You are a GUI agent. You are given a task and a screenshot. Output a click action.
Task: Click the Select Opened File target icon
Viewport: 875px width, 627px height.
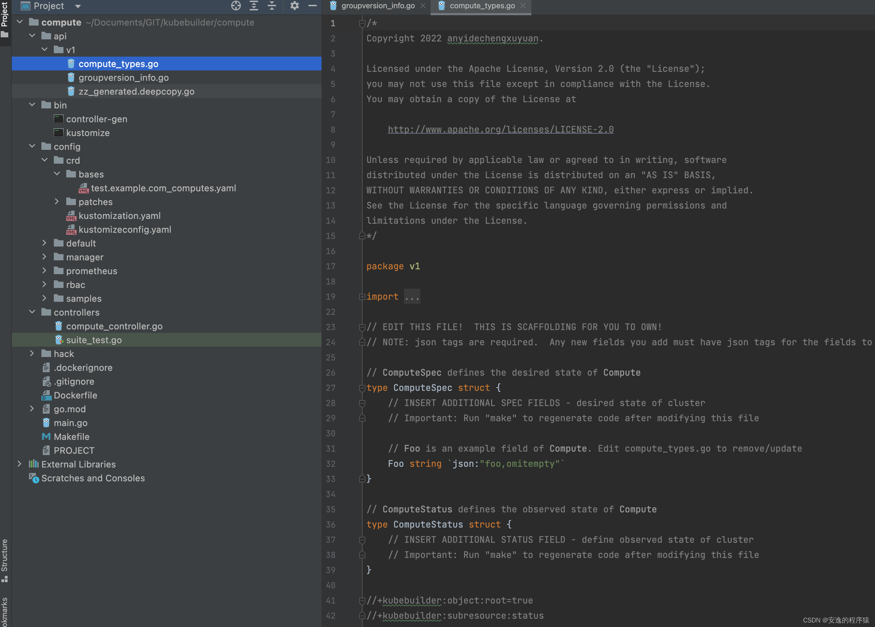click(x=236, y=6)
